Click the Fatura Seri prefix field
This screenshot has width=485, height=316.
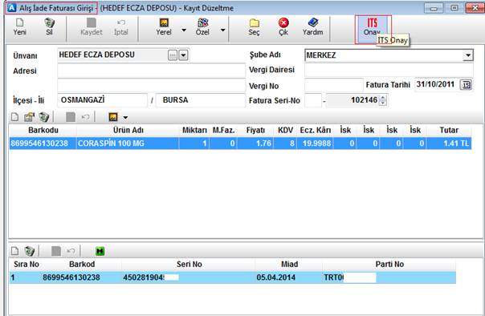point(313,100)
